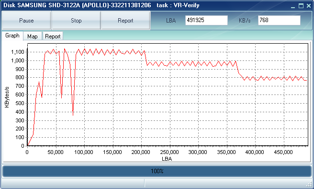Open the Report button in the toolbar
The width and height of the screenshot is (314, 189).
pos(125,21)
